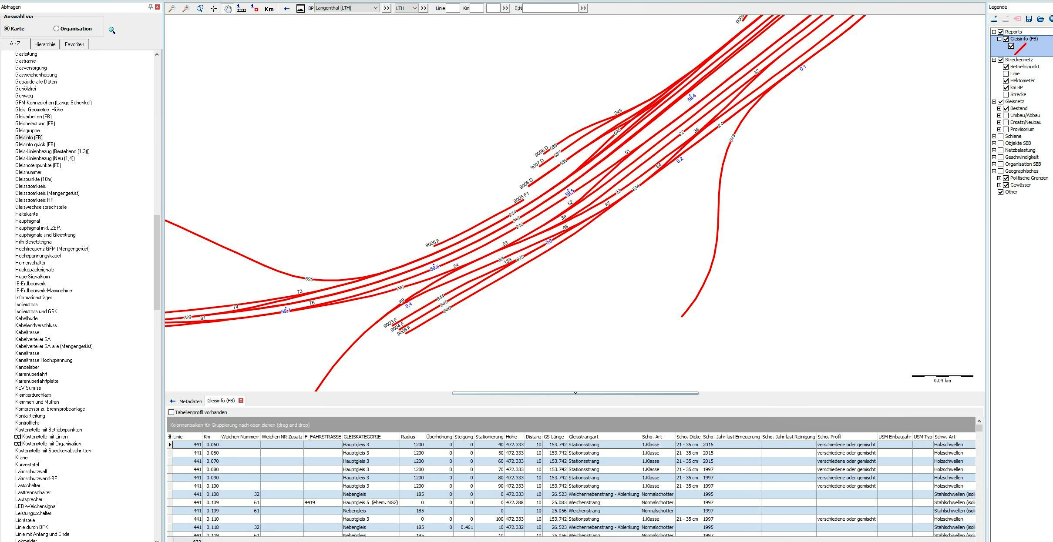The height and width of the screenshot is (542, 1053).
Task: Enable the Linie layer checkbox
Action: tap(1006, 74)
